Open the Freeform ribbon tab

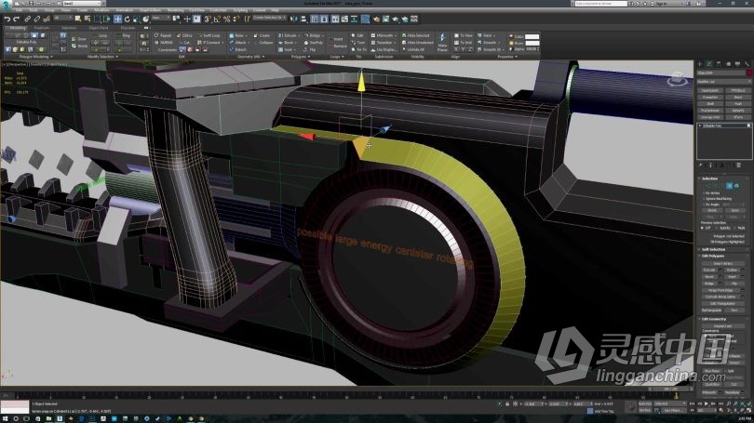(41, 28)
